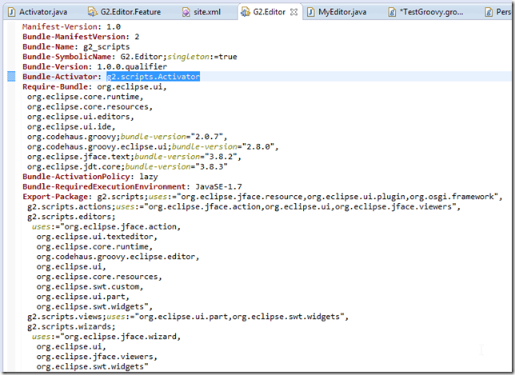Click the TestGroovy tab's Groovy file icon
The height and width of the screenshot is (375, 515).
coord(391,13)
